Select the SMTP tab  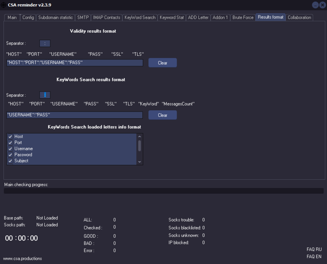click(x=83, y=17)
